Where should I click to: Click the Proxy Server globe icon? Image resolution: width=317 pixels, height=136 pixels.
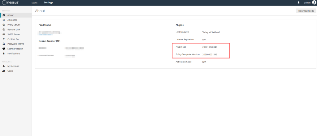(4, 25)
